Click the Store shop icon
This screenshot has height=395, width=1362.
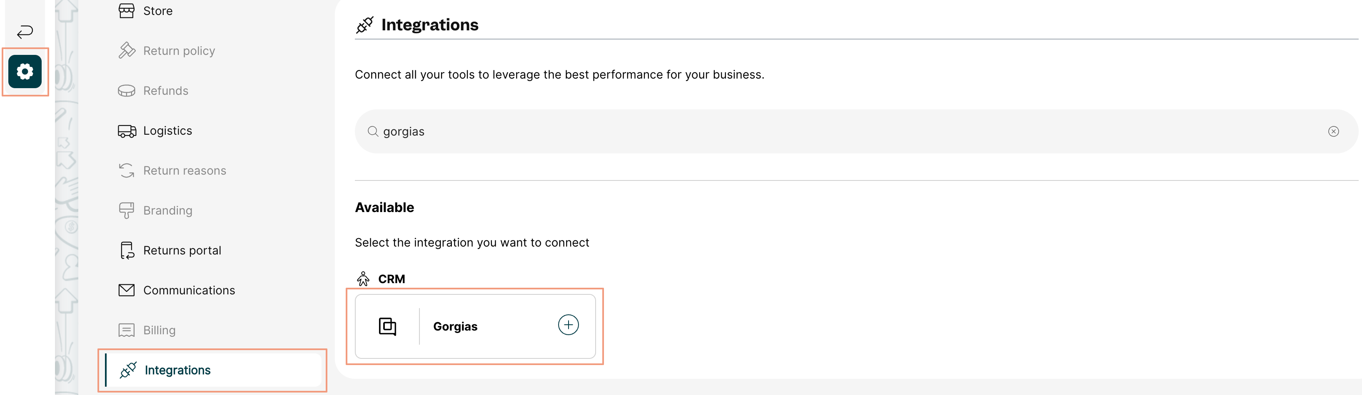pyautogui.click(x=126, y=10)
